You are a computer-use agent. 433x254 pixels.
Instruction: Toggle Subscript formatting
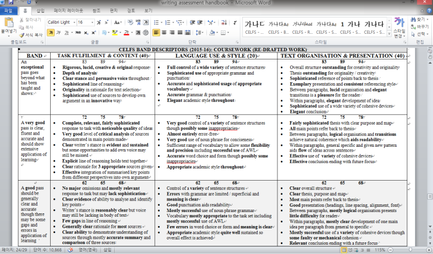[x=86, y=33]
